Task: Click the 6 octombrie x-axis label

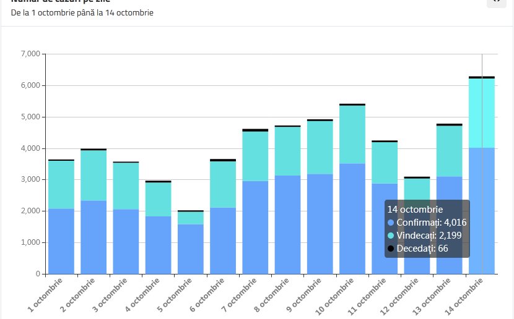Action: point(206,294)
